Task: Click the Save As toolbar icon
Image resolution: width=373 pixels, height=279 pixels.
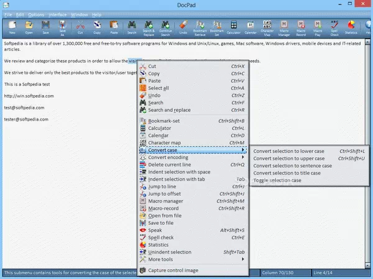Action: click(63, 28)
